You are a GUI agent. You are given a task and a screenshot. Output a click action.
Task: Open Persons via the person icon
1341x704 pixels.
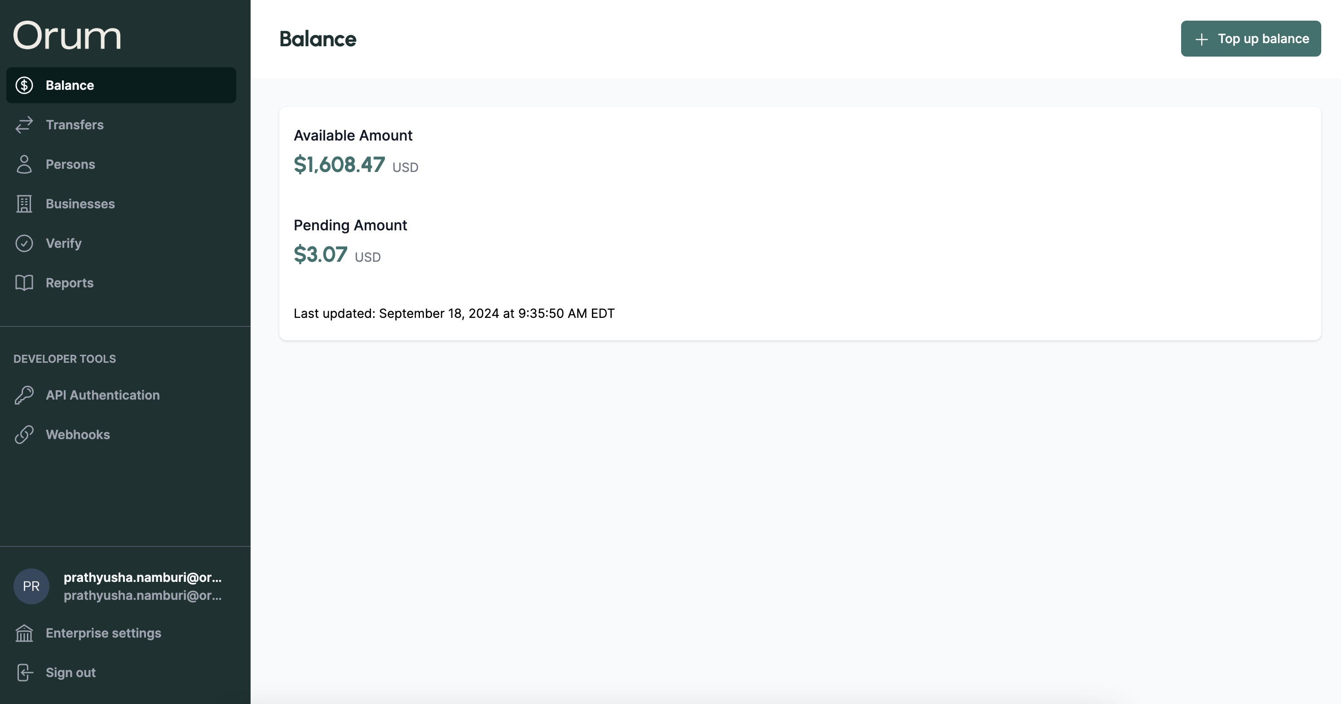[x=24, y=164]
